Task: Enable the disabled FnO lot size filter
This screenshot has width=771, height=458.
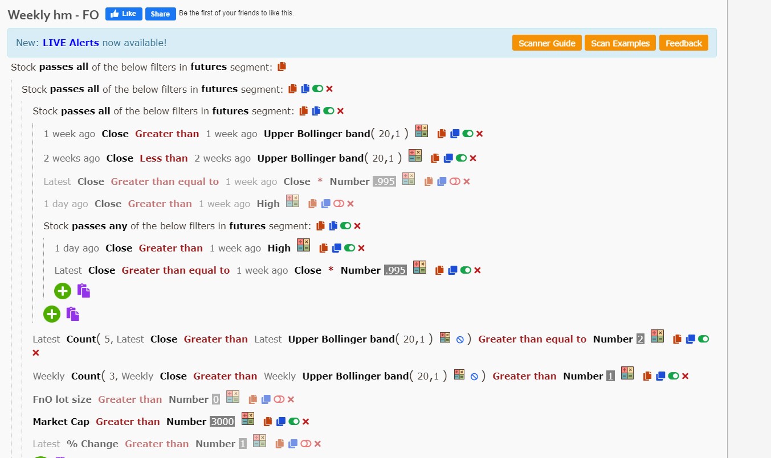Action: (x=279, y=399)
